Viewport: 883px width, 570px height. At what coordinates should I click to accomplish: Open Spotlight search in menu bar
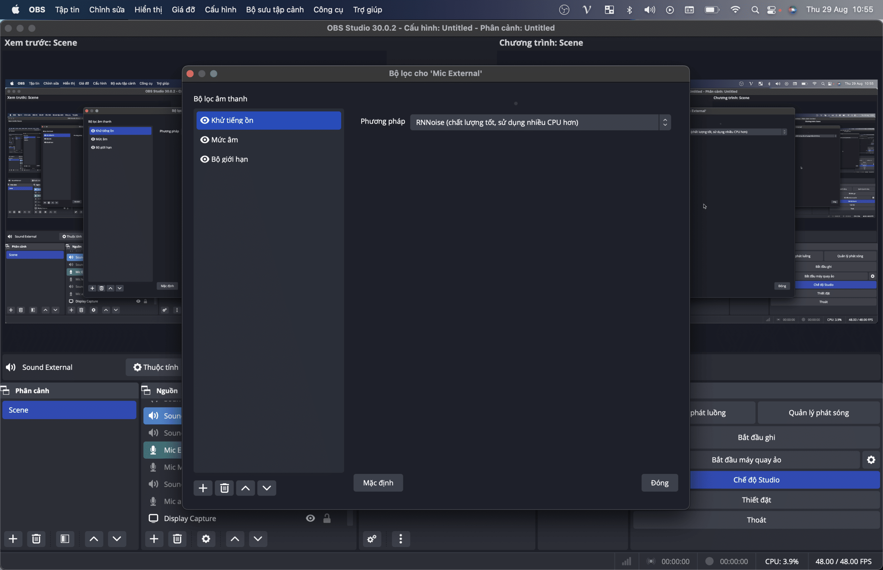tap(755, 10)
